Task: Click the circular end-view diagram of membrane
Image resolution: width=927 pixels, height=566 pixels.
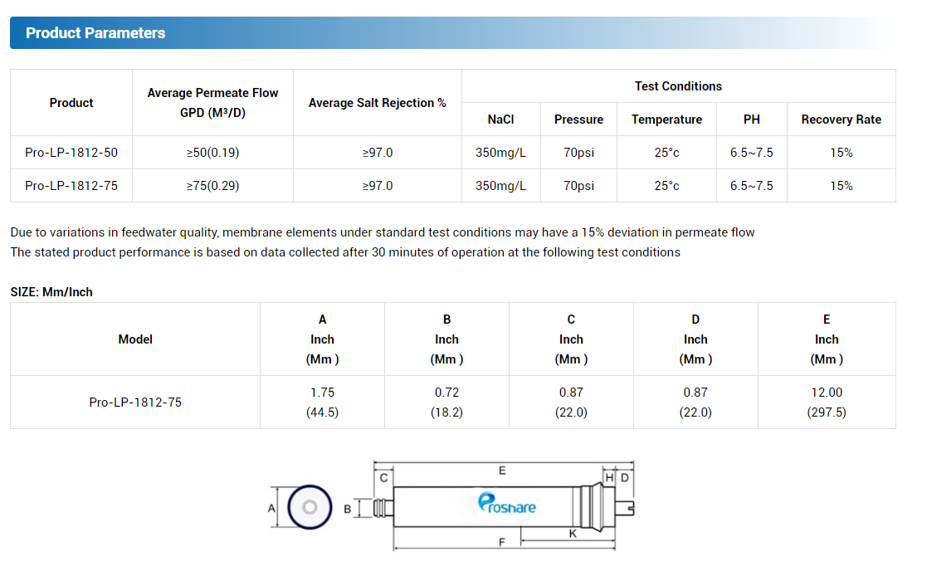Action: [x=310, y=507]
